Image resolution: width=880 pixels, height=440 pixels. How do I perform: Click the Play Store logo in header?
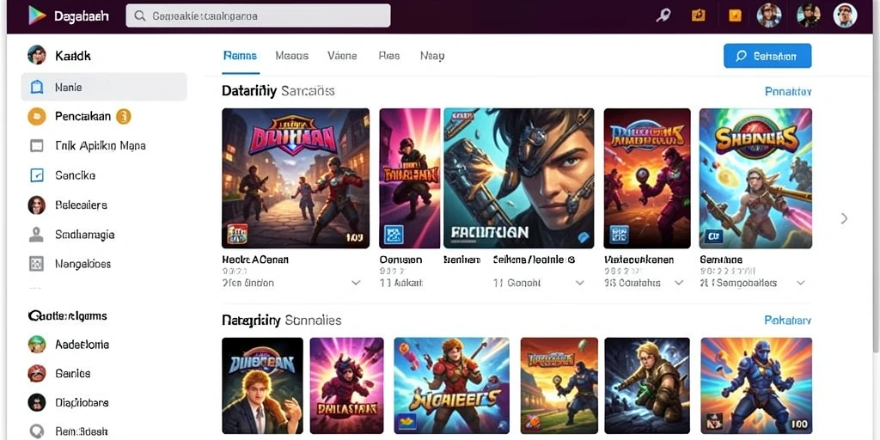[x=37, y=15]
